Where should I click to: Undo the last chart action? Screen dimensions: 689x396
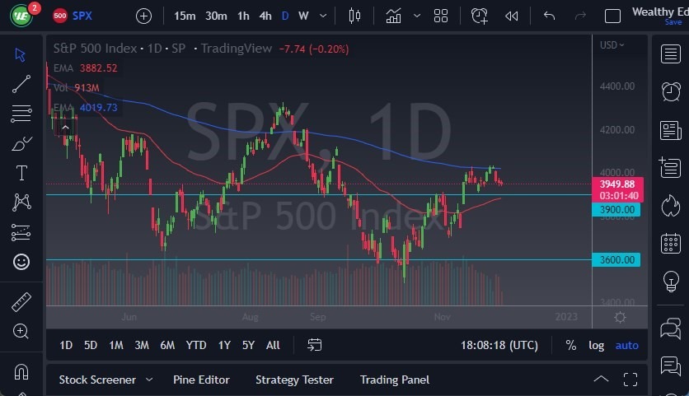click(x=549, y=16)
